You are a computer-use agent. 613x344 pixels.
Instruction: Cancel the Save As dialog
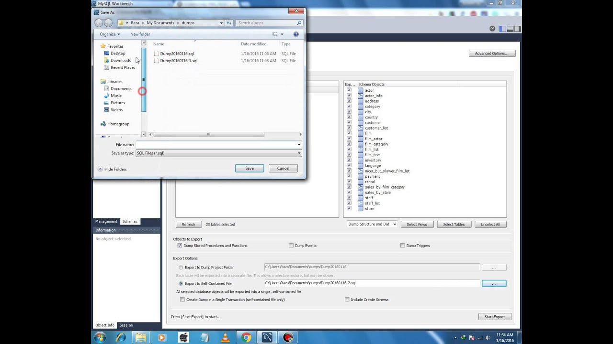coord(283,168)
